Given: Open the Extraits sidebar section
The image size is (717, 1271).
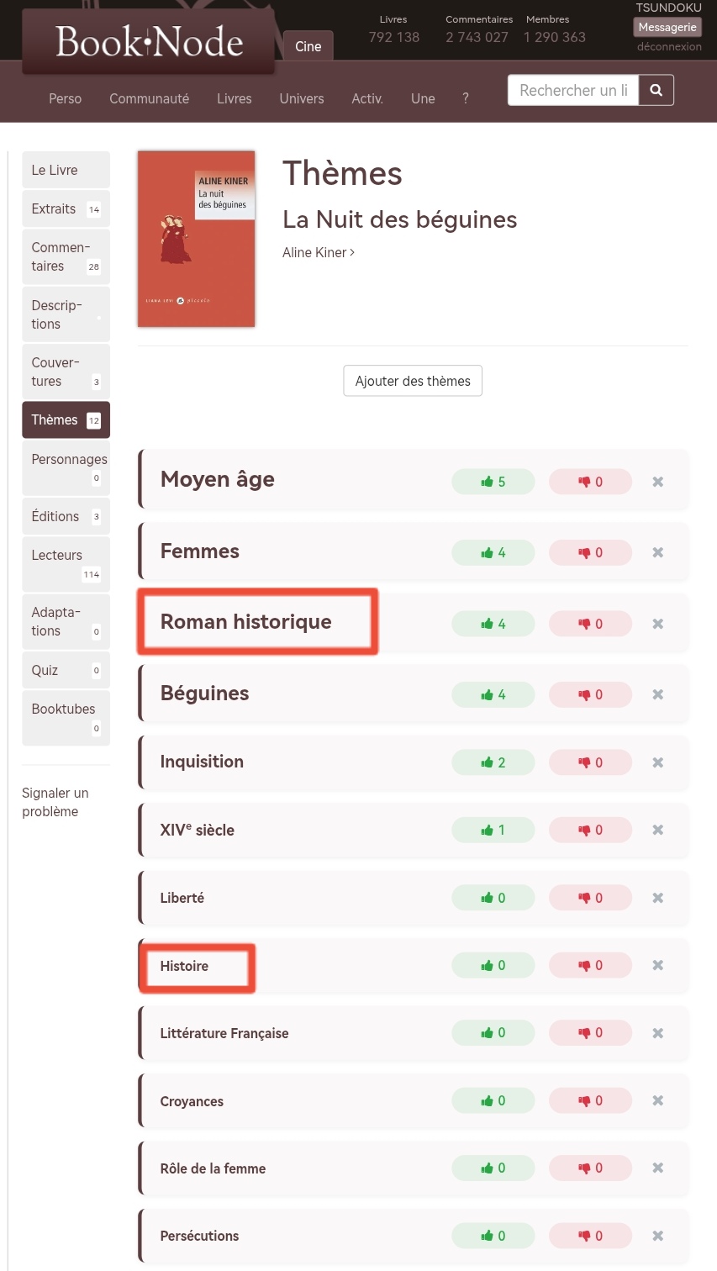Looking at the screenshot, I should 66,208.
